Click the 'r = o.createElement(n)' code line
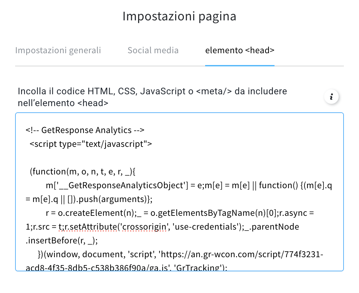 (x=180, y=213)
